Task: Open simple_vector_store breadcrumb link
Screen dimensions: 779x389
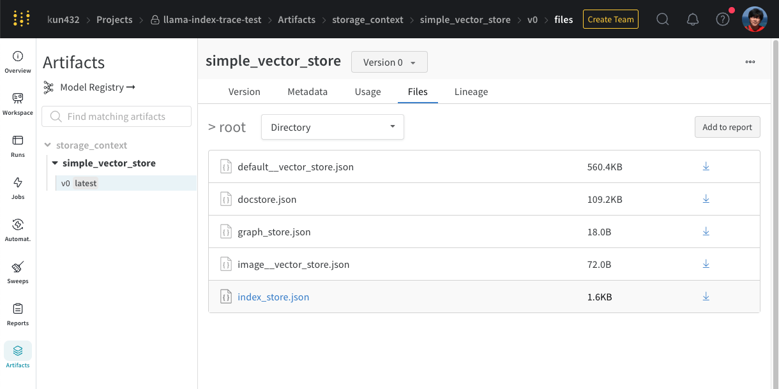Action: [465, 20]
